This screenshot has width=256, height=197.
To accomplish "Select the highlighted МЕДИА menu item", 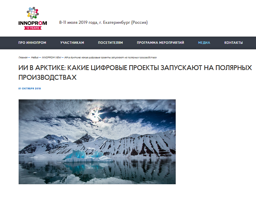I will tap(204, 43).
